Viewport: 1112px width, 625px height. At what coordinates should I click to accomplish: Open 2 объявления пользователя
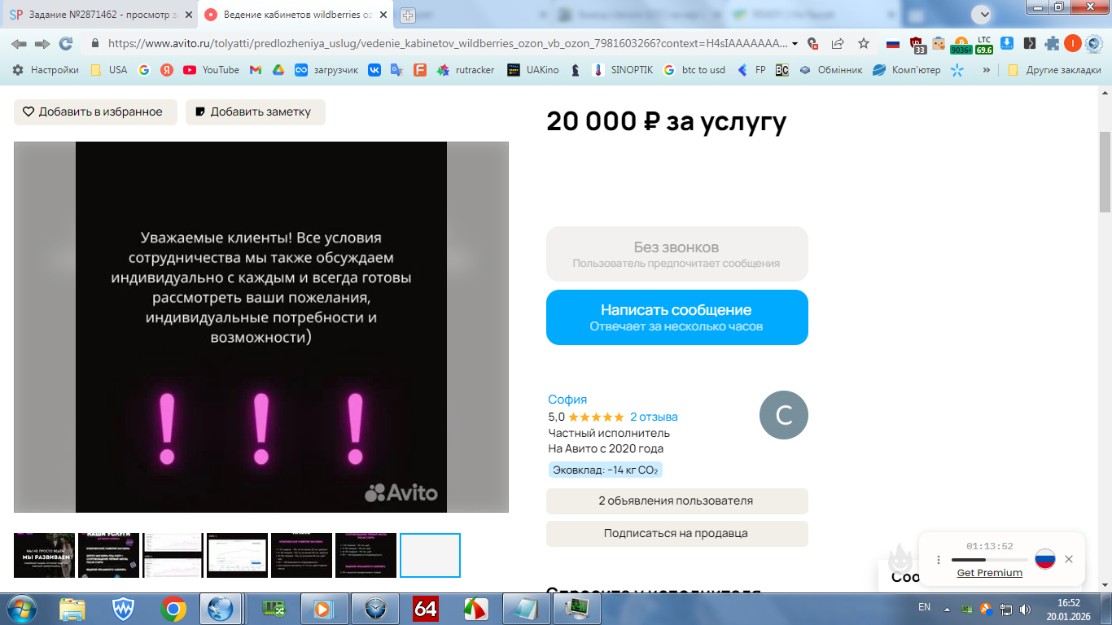click(x=677, y=501)
